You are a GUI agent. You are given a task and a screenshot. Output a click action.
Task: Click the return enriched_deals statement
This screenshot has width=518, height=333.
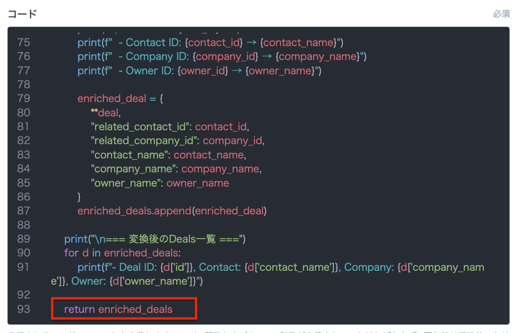click(x=118, y=309)
